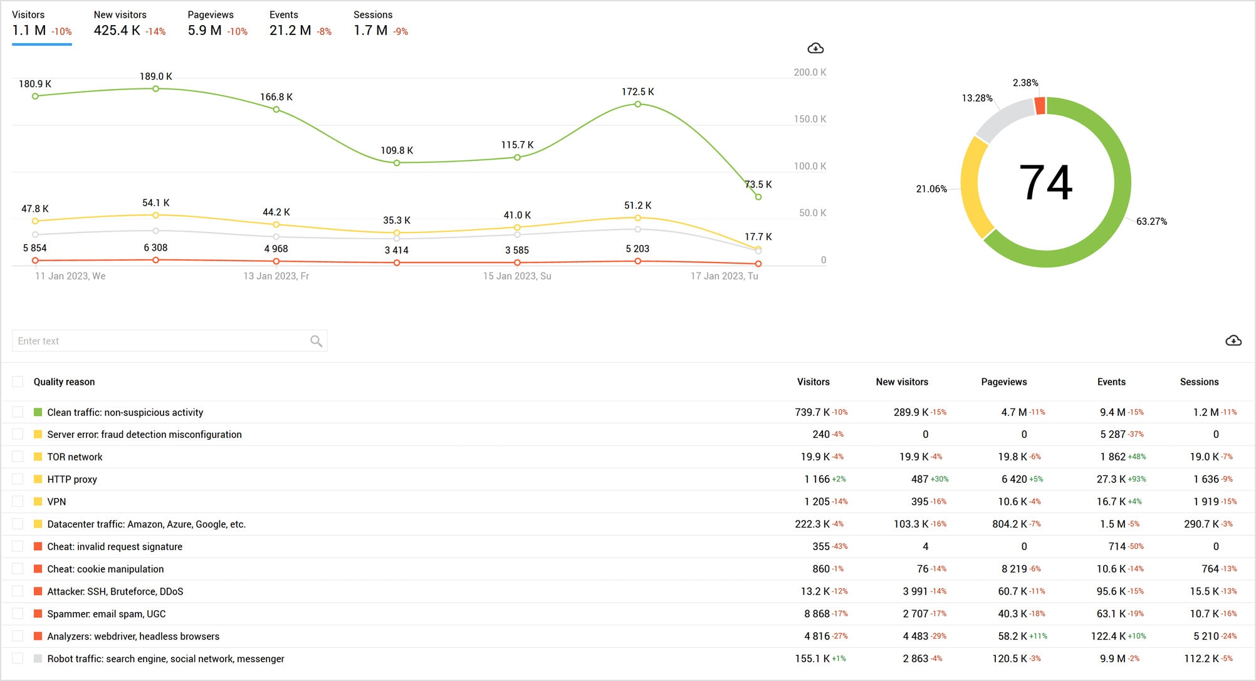Toggle checkbox for Clean traffic row

click(x=19, y=412)
